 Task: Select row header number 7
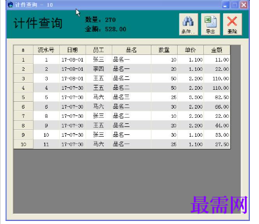click(x=23, y=116)
